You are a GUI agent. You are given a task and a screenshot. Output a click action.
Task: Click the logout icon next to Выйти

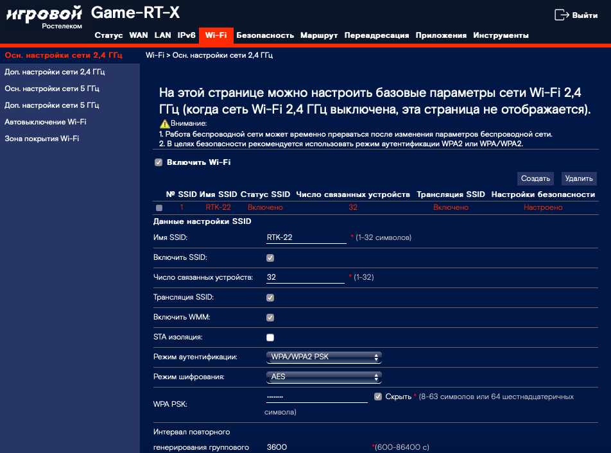coord(562,15)
